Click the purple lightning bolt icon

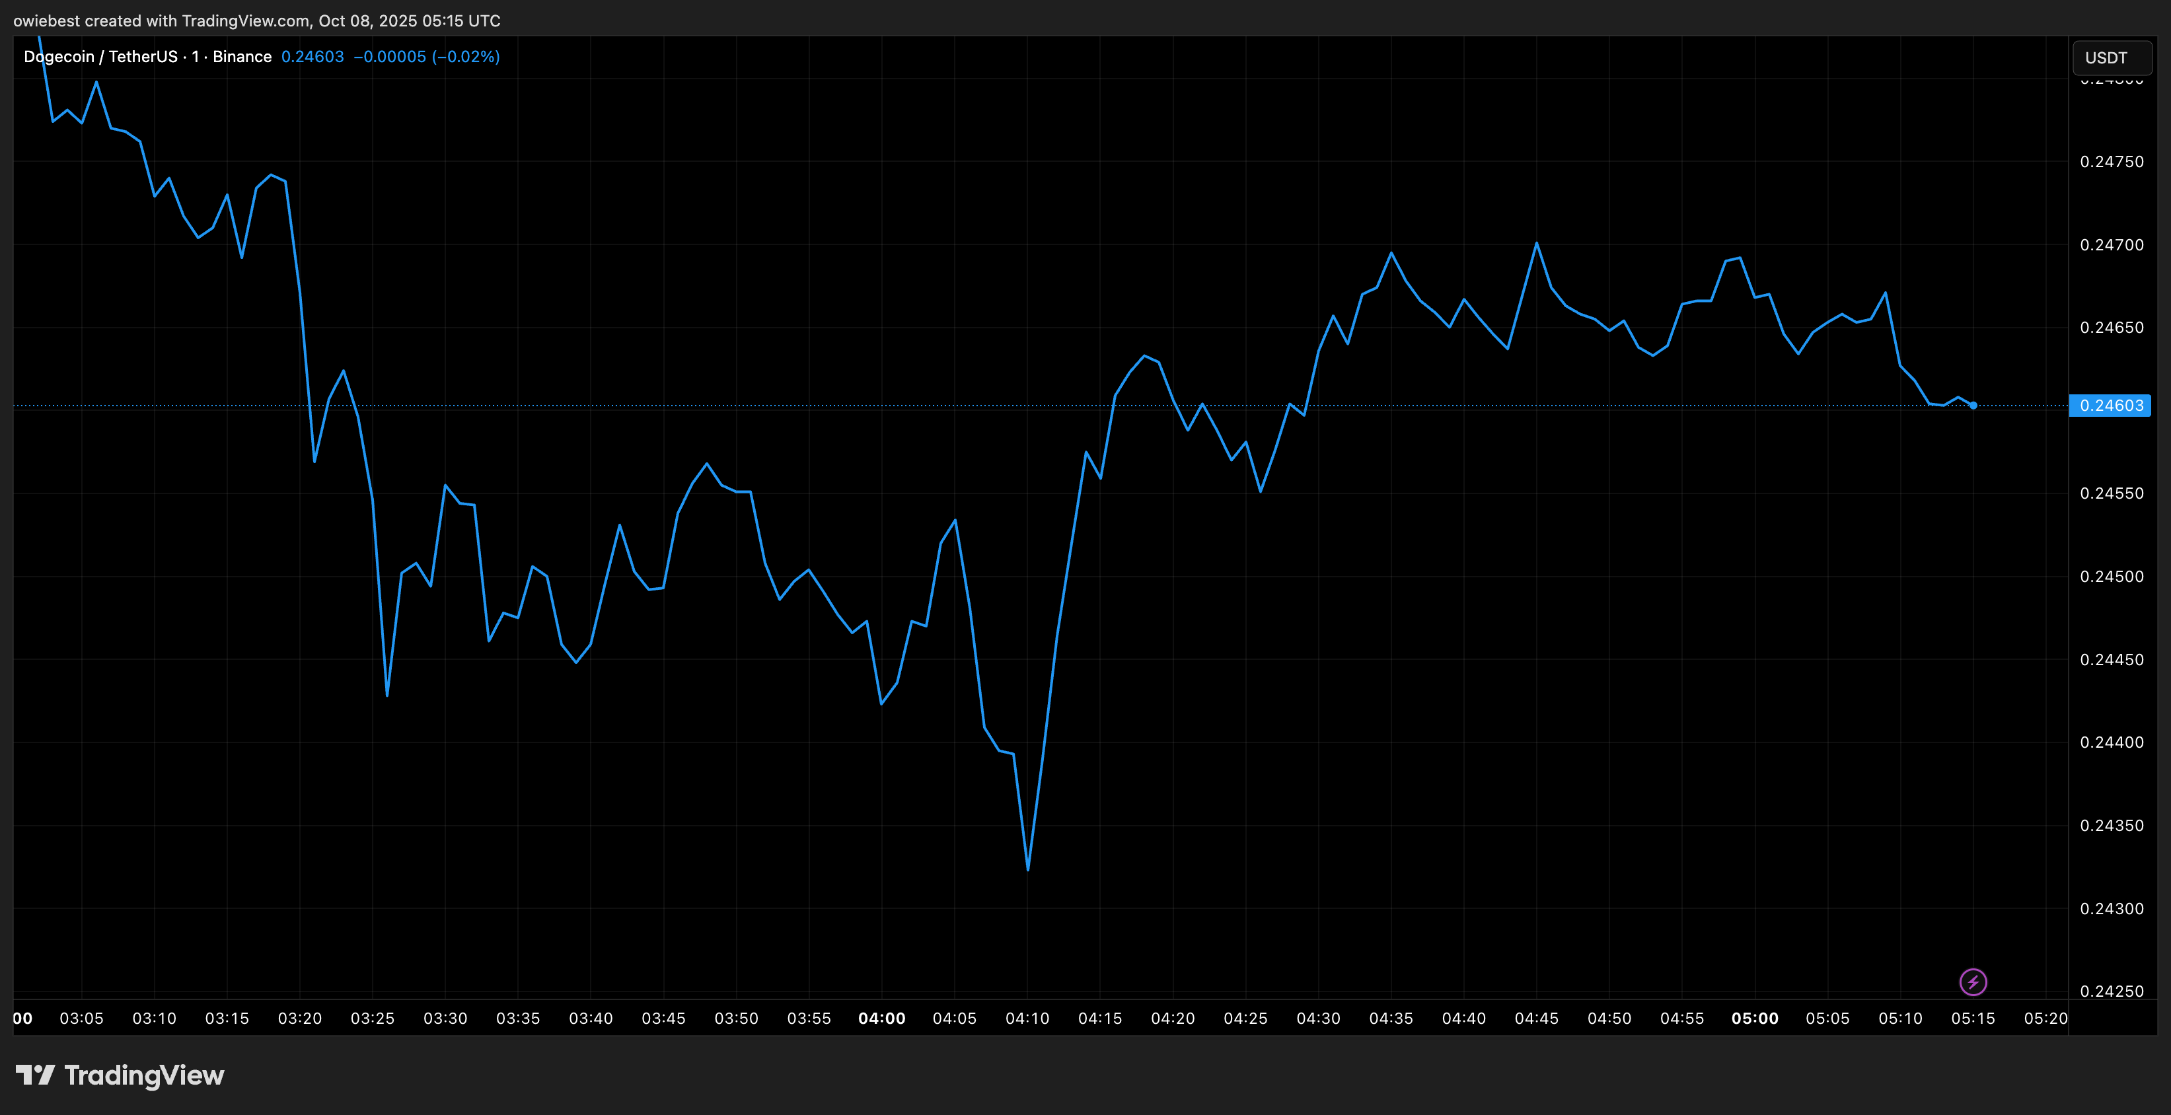pyautogui.click(x=1973, y=982)
